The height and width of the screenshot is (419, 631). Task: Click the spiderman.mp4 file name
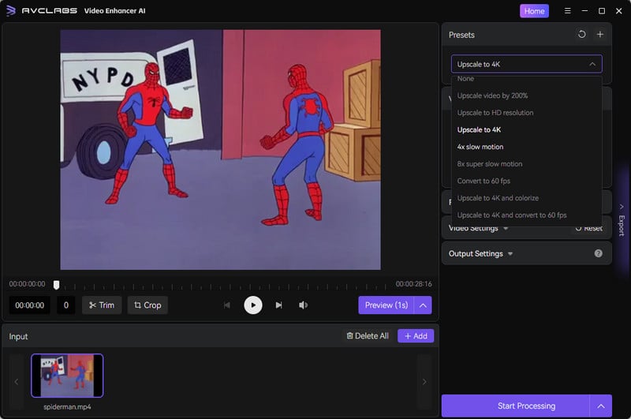click(67, 407)
